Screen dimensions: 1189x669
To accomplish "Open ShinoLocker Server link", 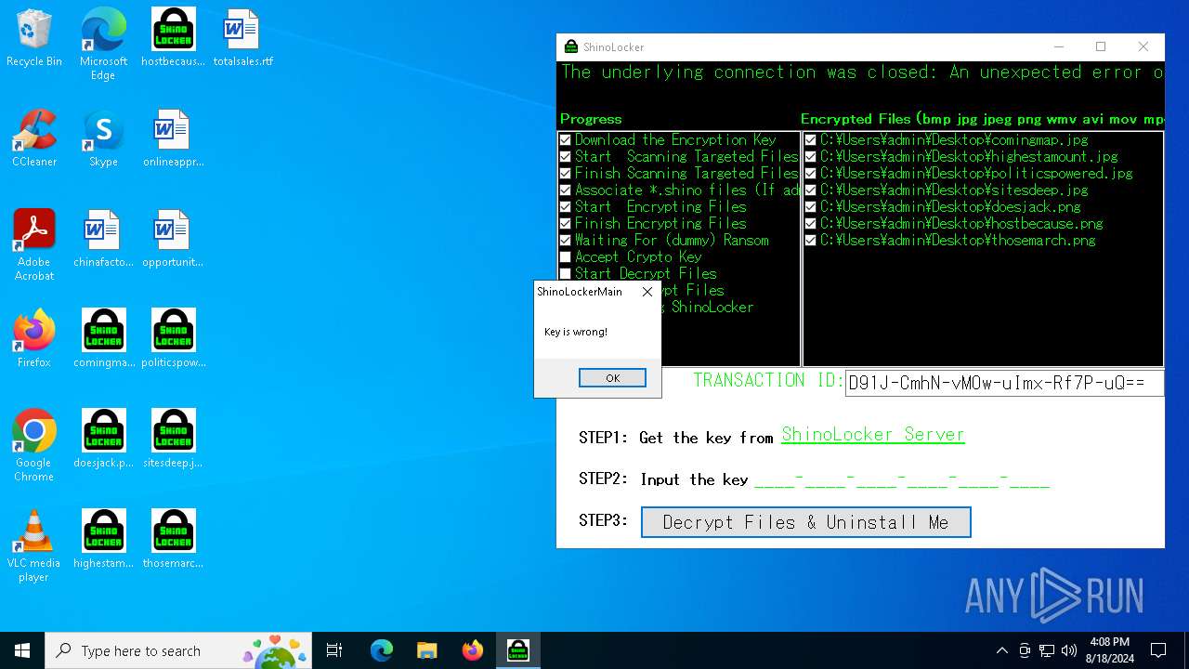I will click(873, 435).
